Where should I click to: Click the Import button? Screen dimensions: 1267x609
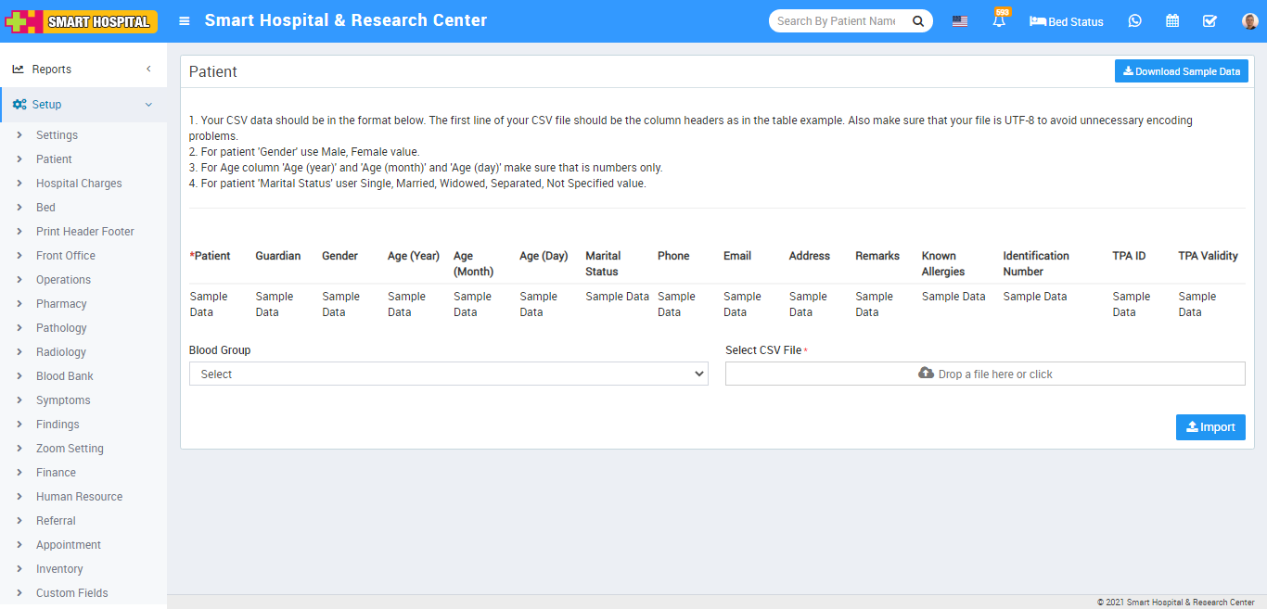tap(1210, 427)
